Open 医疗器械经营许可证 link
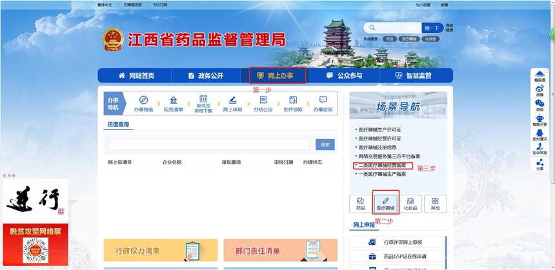The width and height of the screenshot is (555, 270). 380,139
